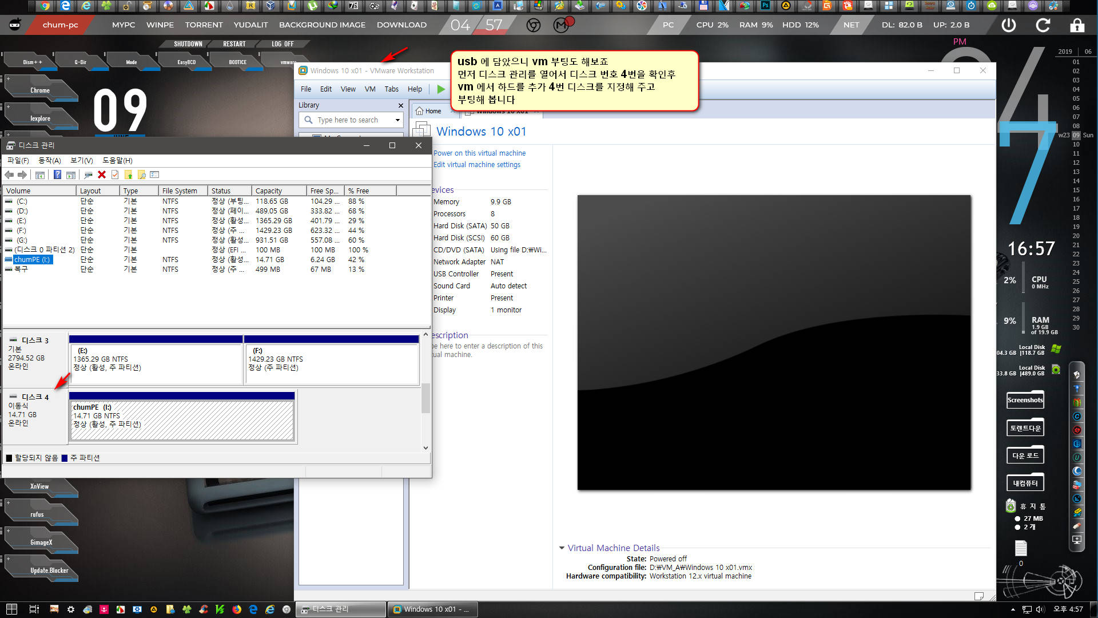This screenshot has width=1098, height=618.
Task: Open the search dropdown arrow in VMware Library
Action: pos(397,120)
